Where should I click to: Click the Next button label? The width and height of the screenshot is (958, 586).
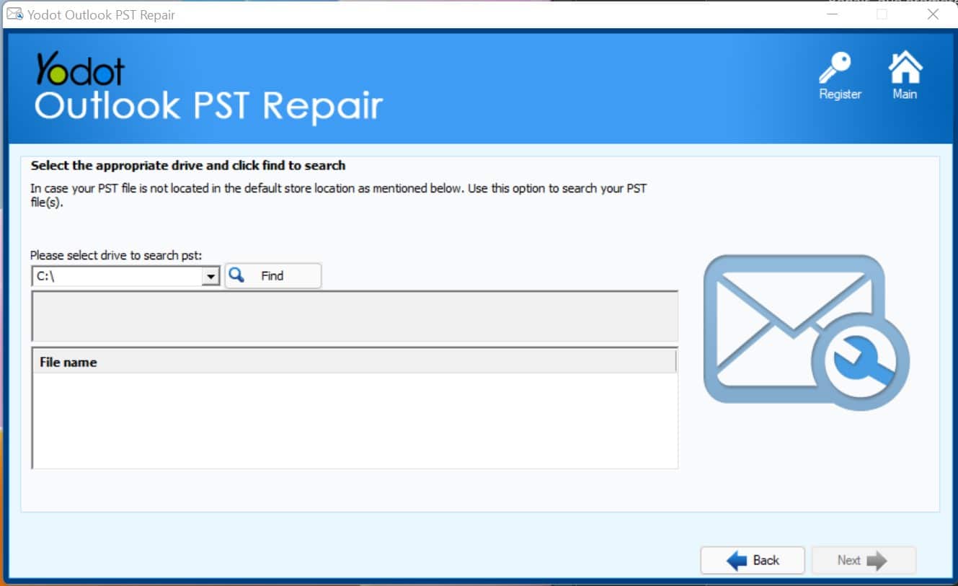[x=848, y=561]
